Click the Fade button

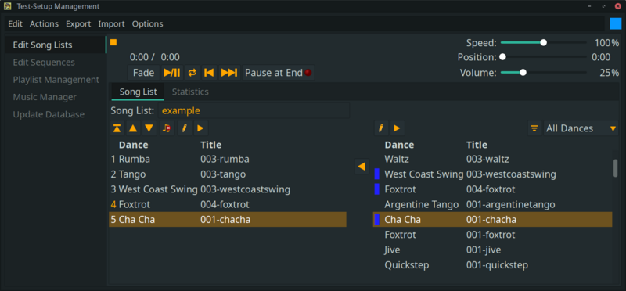point(143,73)
